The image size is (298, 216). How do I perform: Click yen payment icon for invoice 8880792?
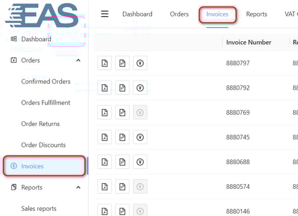140,88
